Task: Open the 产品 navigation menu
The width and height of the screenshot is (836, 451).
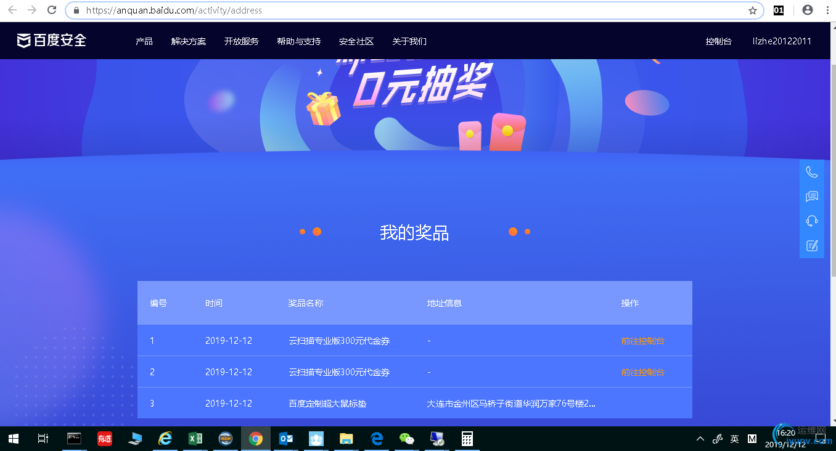Action: coord(144,41)
